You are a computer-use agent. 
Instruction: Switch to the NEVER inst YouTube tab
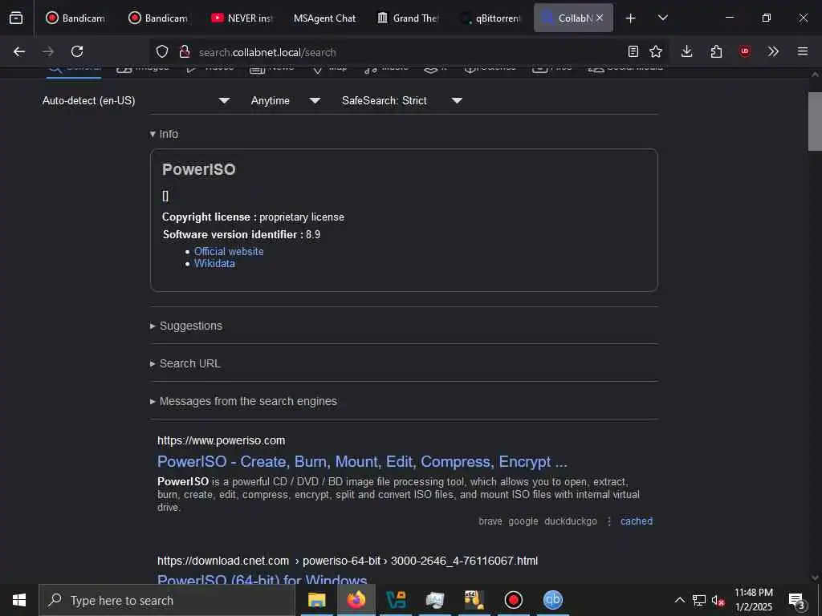click(242, 18)
